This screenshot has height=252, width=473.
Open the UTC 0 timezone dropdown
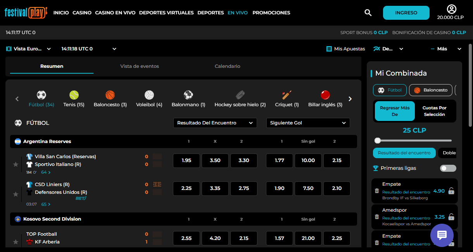click(x=89, y=49)
